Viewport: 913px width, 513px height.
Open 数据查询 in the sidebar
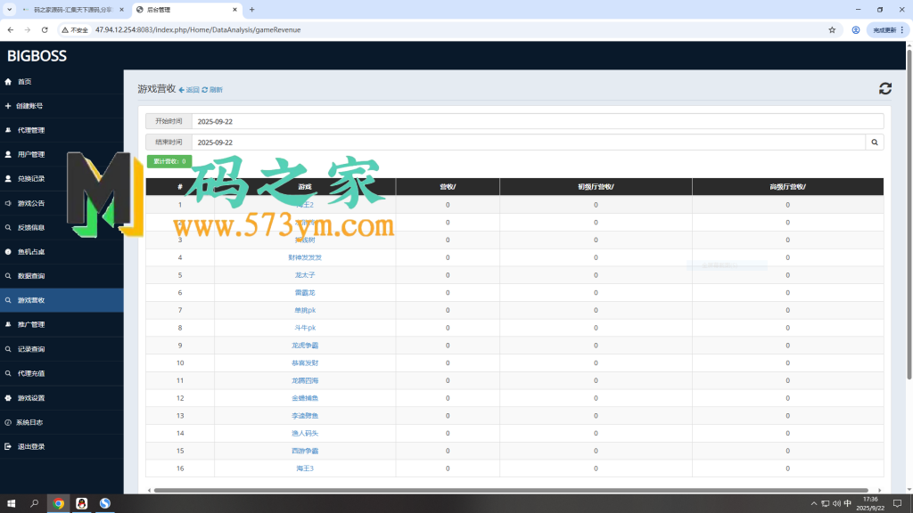click(62, 276)
